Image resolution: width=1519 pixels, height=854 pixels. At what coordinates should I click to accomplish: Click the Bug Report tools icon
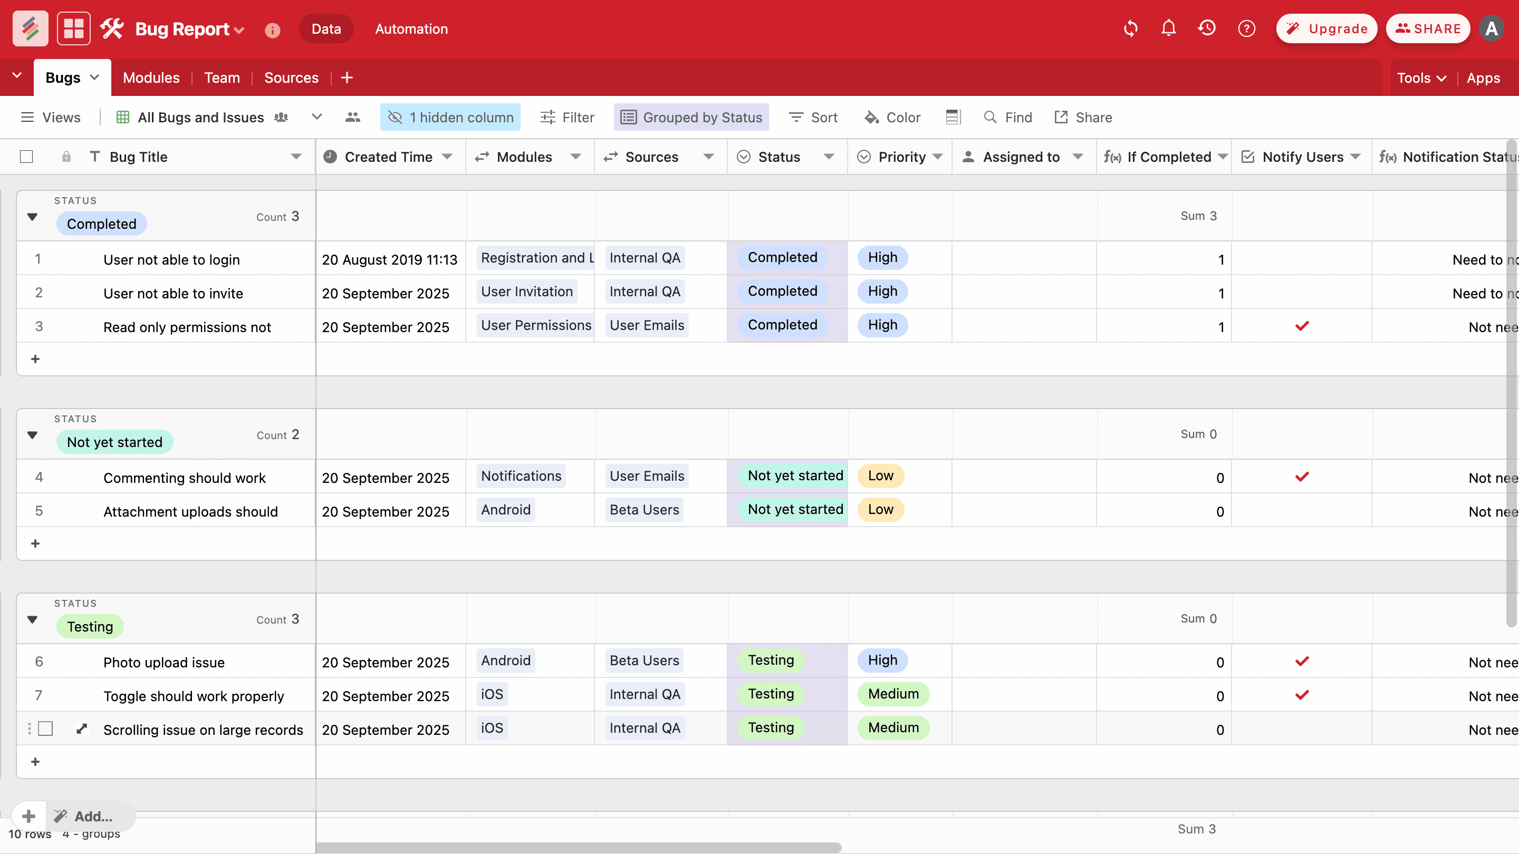point(112,28)
